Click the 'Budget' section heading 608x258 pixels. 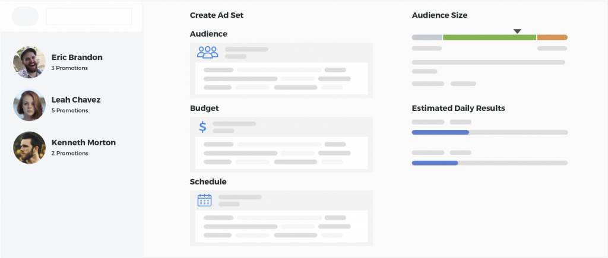pos(204,109)
